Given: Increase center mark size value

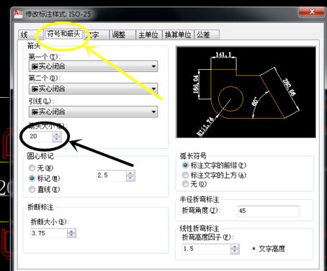Looking at the screenshot, I should click(130, 173).
